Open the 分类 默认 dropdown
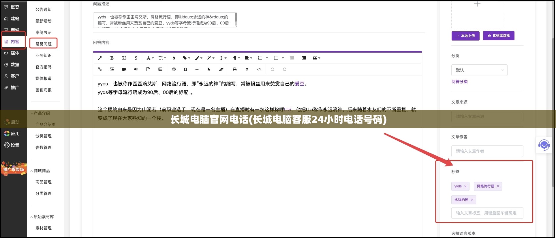The image size is (556, 238). [479, 70]
